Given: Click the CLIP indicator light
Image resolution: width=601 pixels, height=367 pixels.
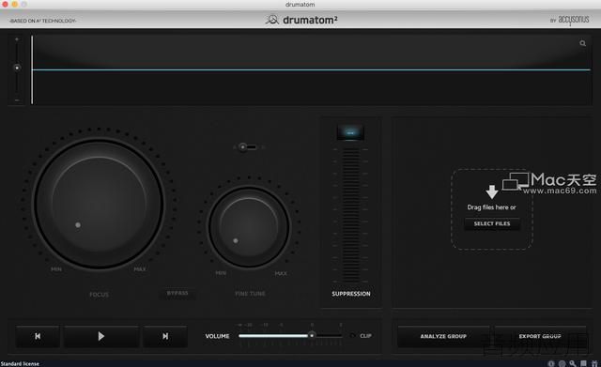Looking at the screenshot, I should [x=352, y=336].
